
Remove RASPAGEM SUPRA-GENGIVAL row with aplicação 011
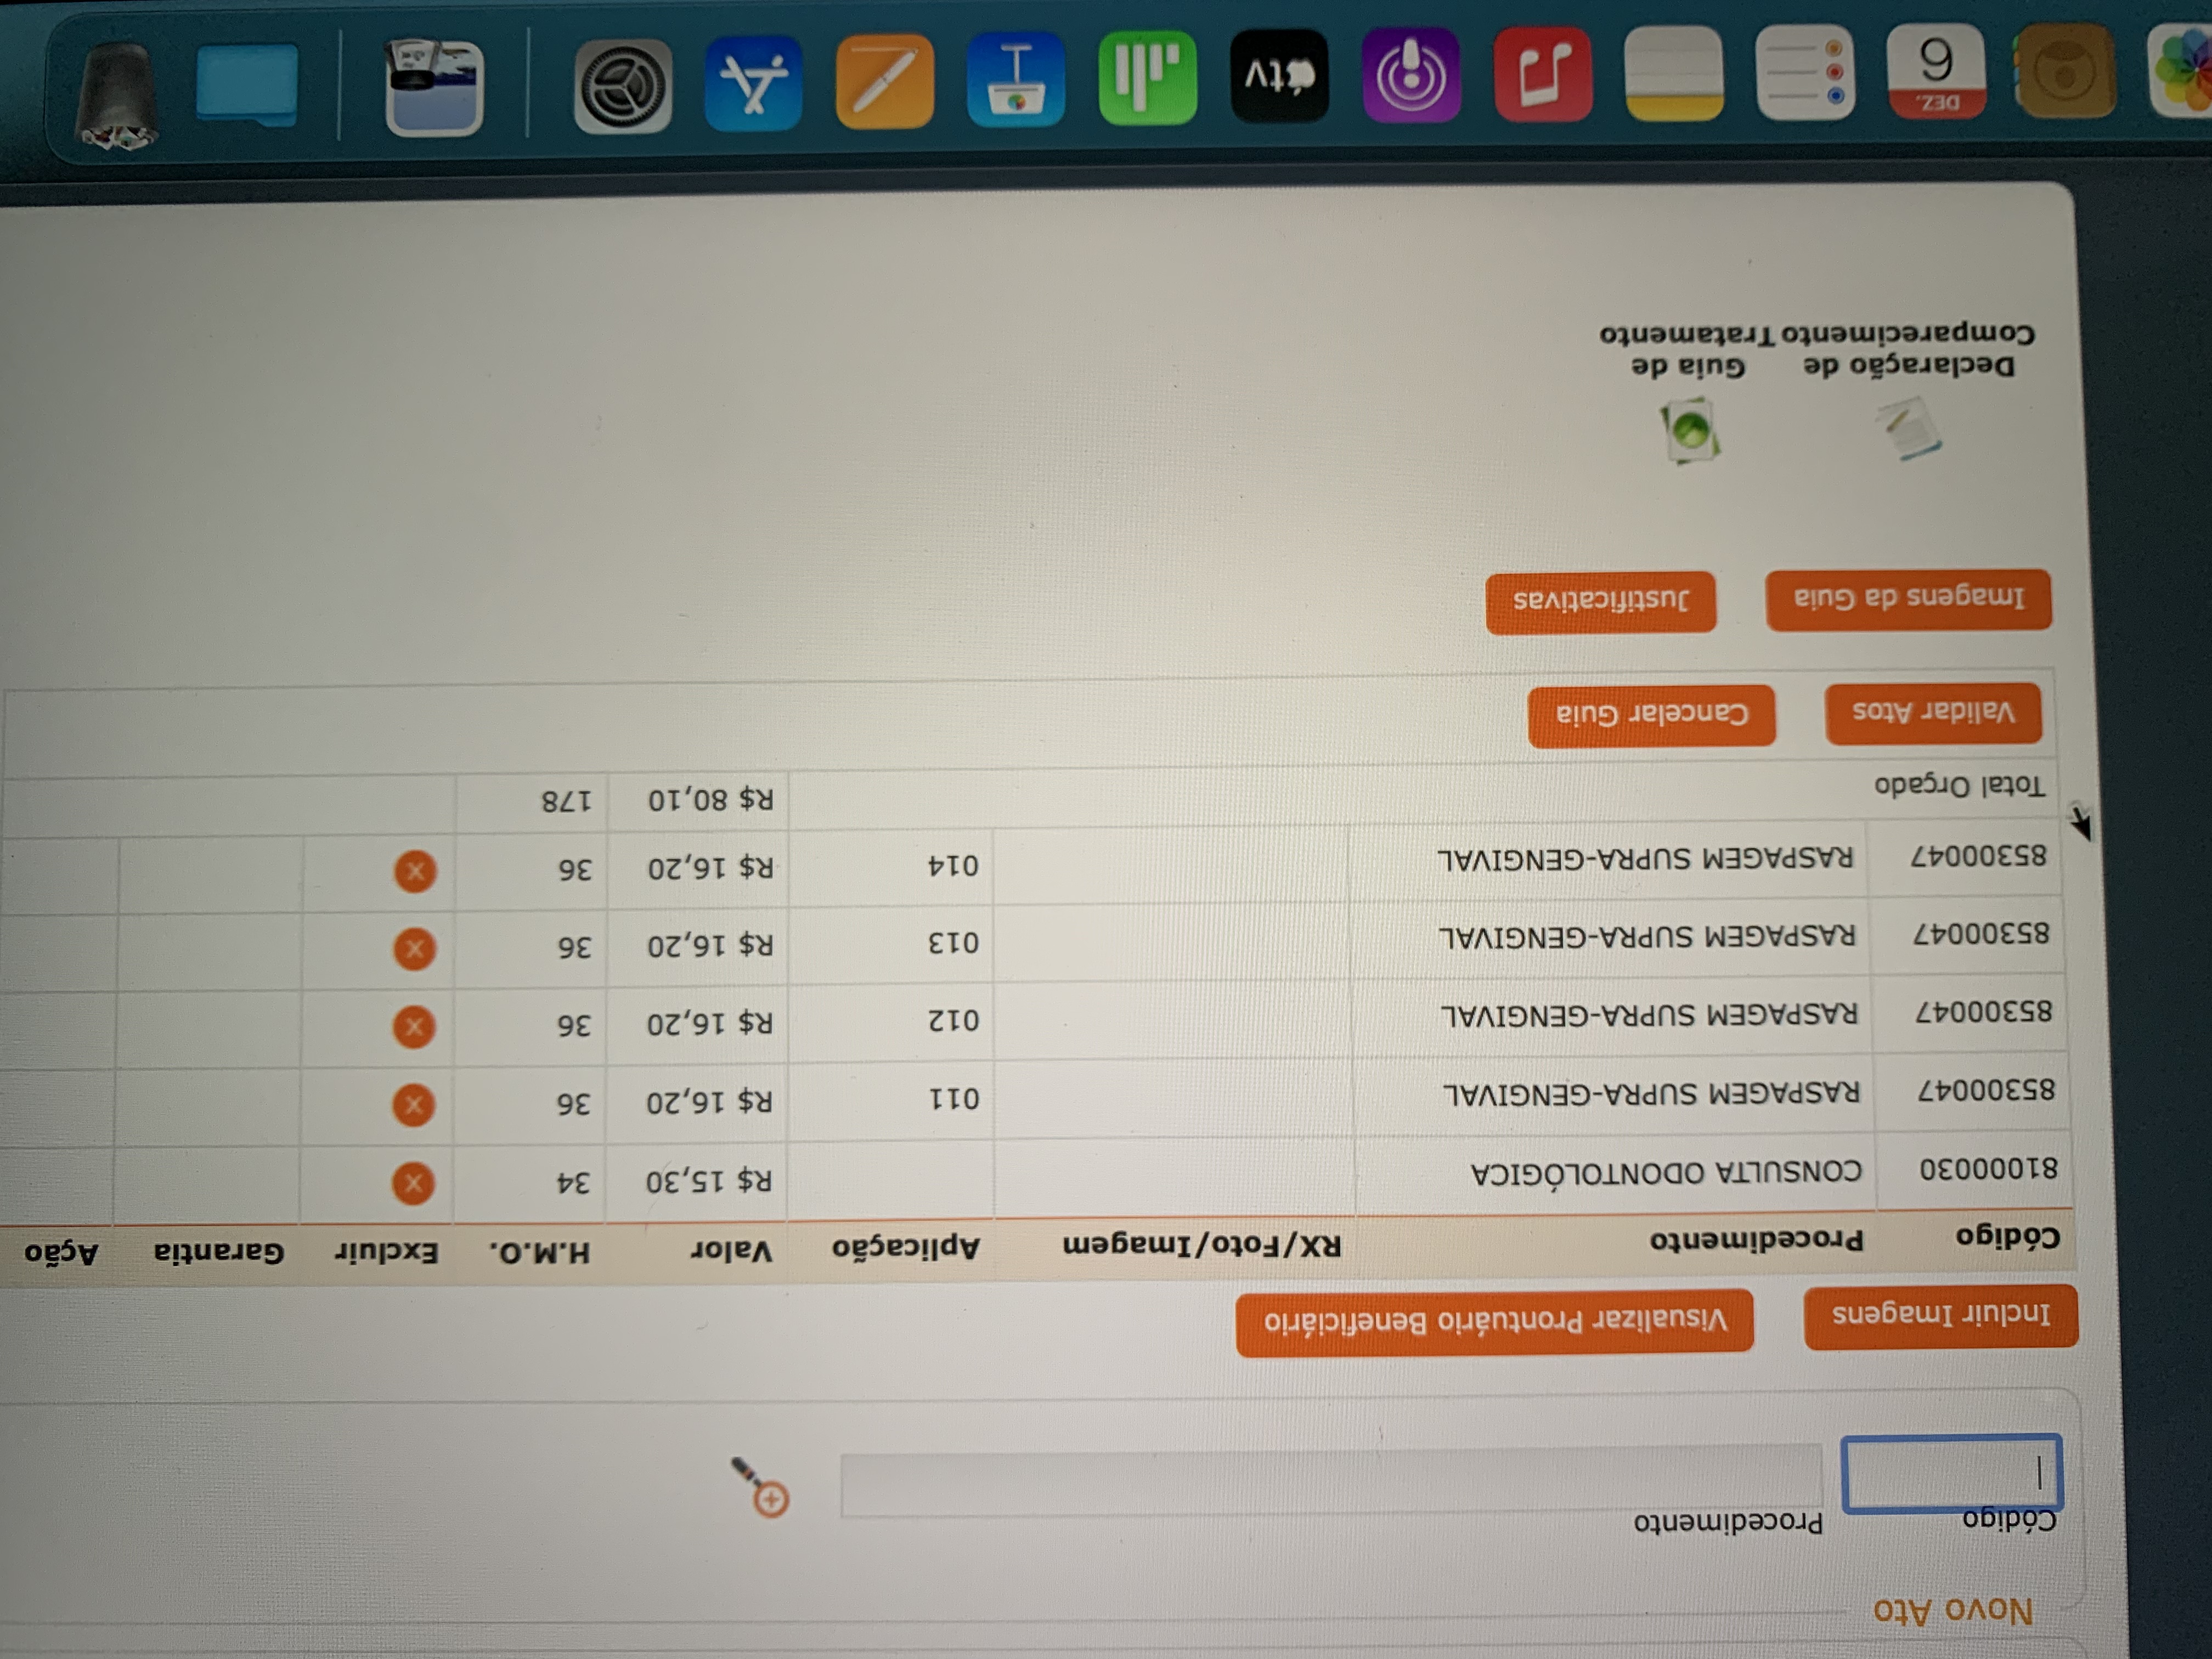(x=413, y=1105)
